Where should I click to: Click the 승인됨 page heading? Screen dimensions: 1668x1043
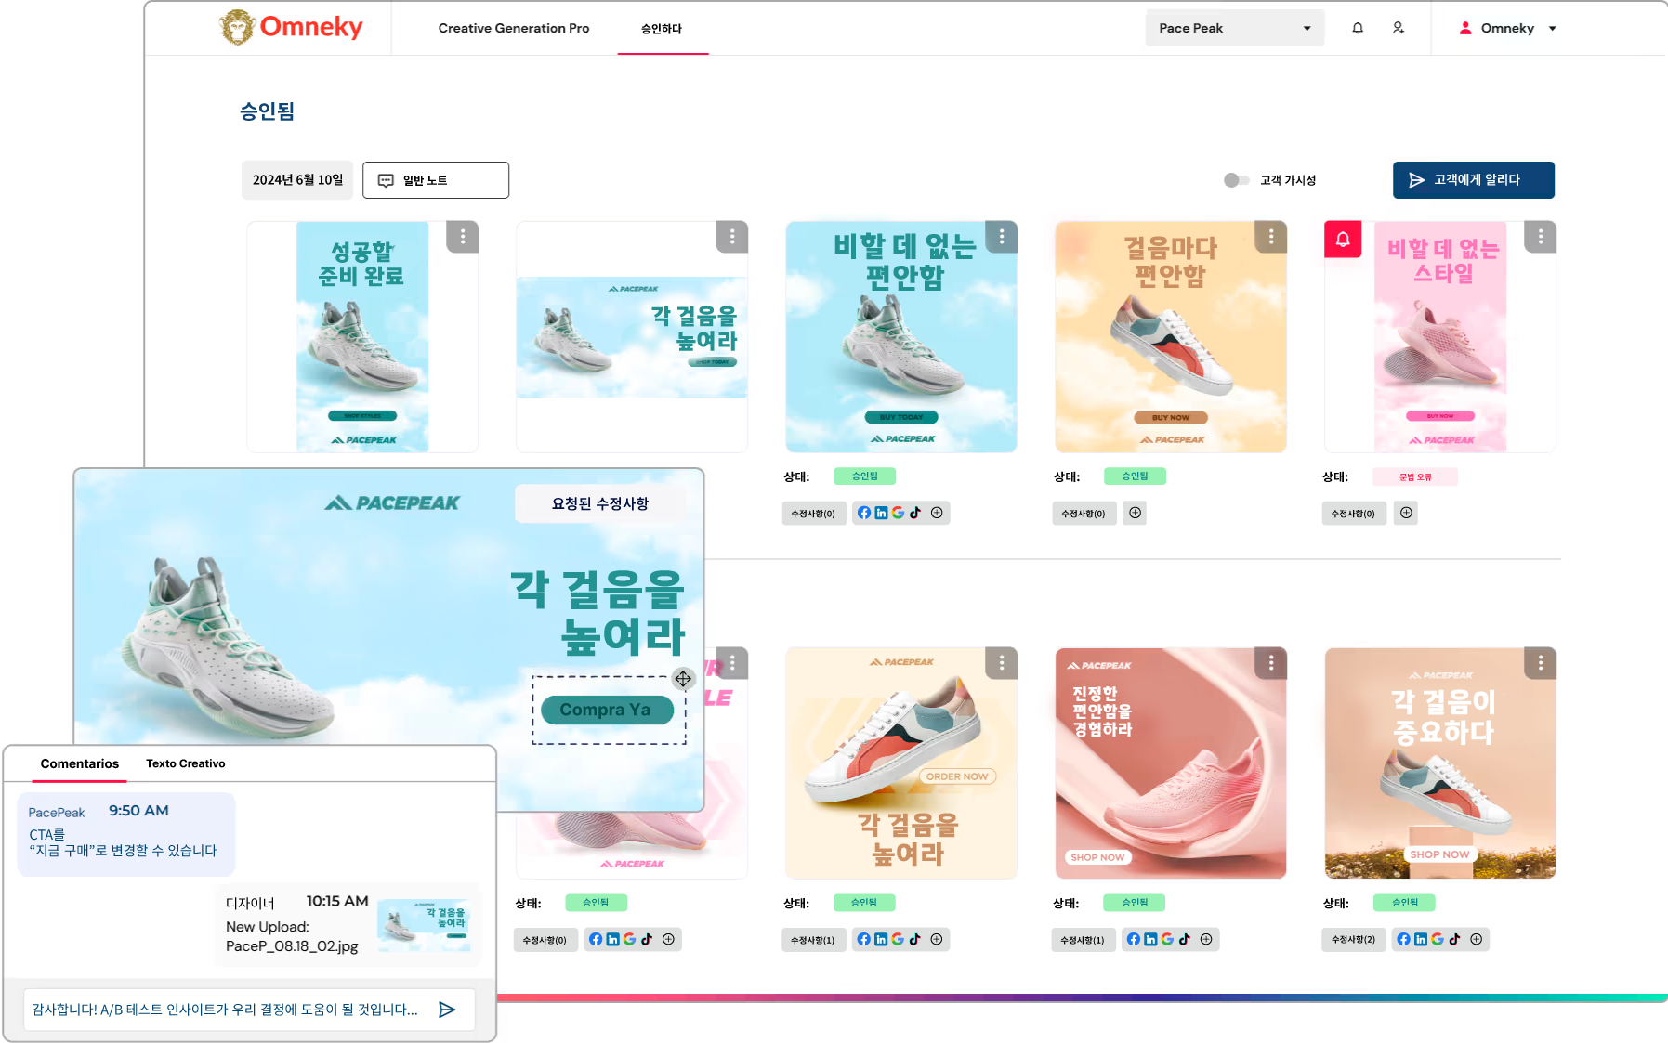(268, 111)
